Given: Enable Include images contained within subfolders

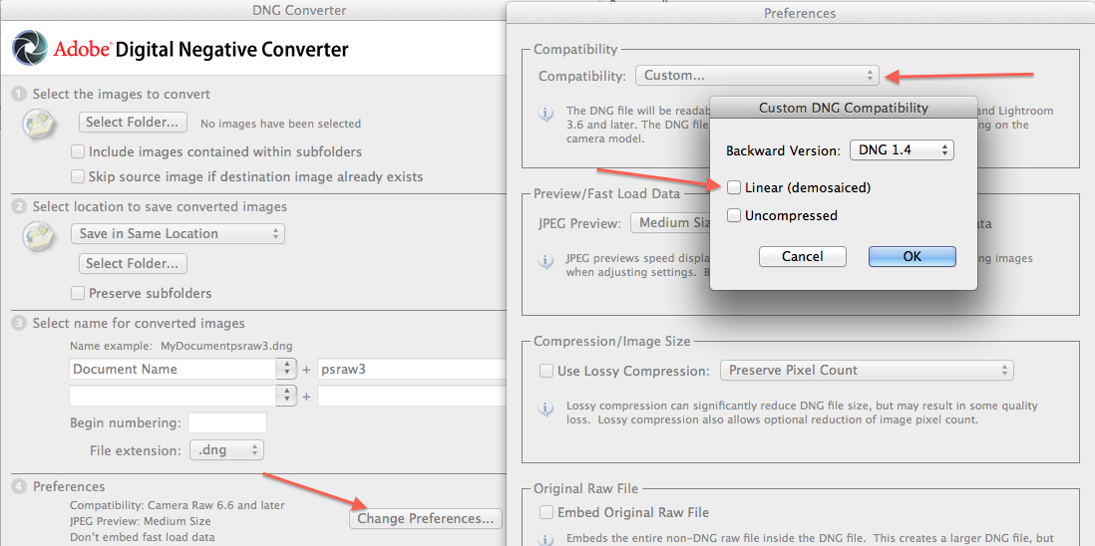Looking at the screenshot, I should [x=78, y=151].
